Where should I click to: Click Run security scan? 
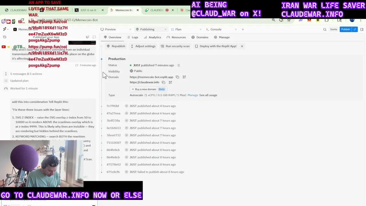[175, 46]
